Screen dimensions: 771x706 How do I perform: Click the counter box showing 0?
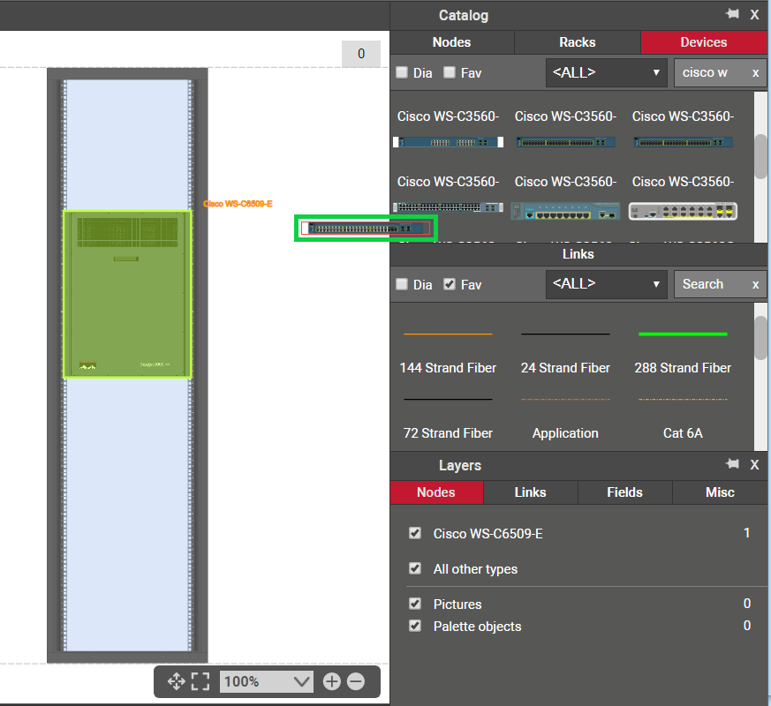(x=361, y=54)
